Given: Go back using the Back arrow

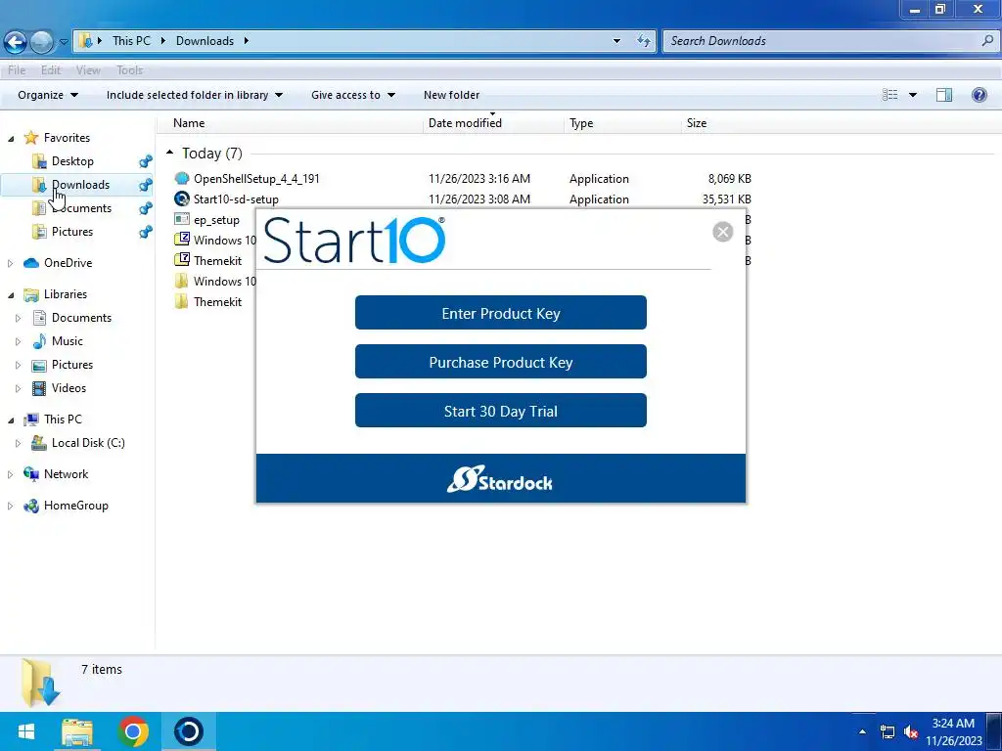Looking at the screenshot, I should 16,42.
